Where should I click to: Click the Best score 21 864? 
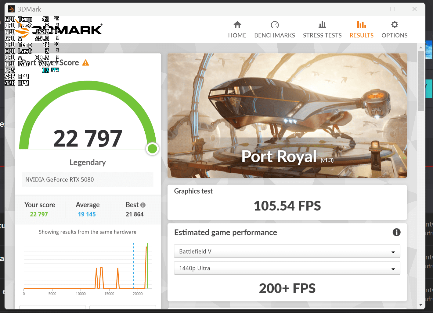(x=135, y=214)
